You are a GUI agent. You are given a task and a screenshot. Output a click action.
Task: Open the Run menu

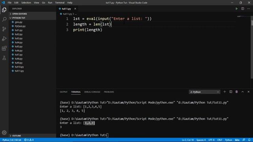tap(50, 3)
